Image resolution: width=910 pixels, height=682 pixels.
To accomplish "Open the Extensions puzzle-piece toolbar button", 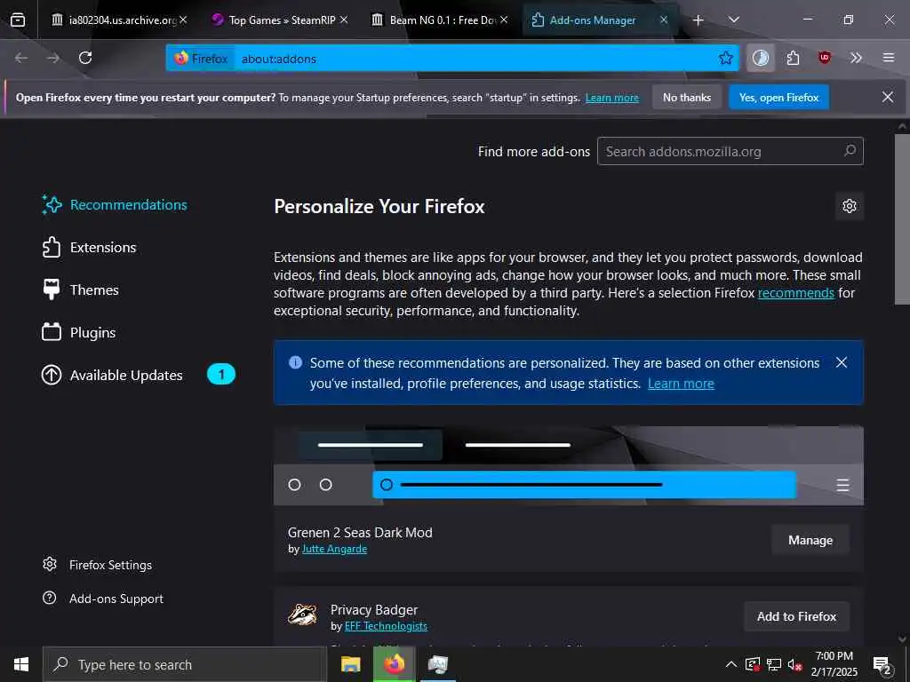I will coord(793,58).
